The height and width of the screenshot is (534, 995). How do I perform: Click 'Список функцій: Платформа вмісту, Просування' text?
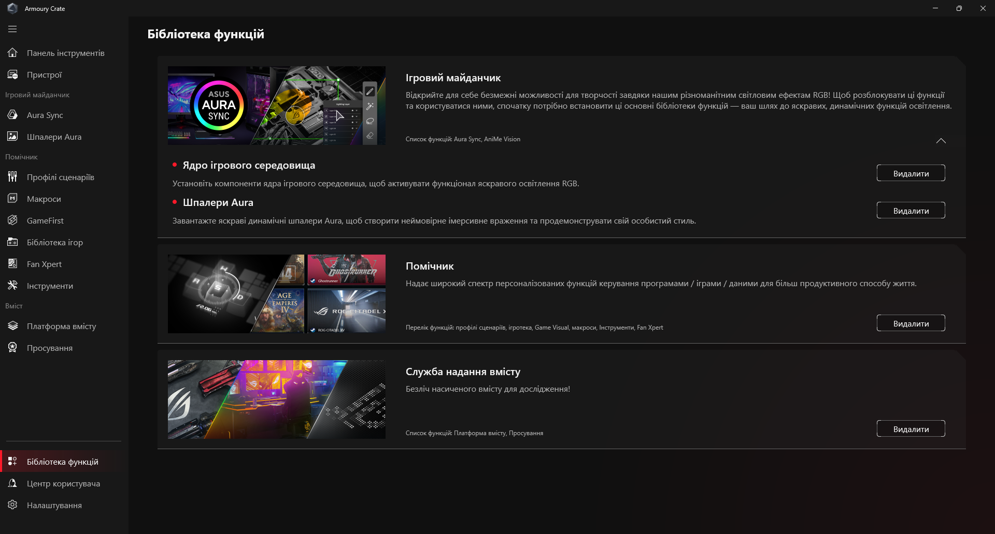point(474,433)
